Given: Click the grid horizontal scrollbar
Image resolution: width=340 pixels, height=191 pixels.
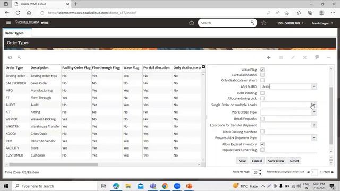Looking at the screenshot, I should coord(54,164).
